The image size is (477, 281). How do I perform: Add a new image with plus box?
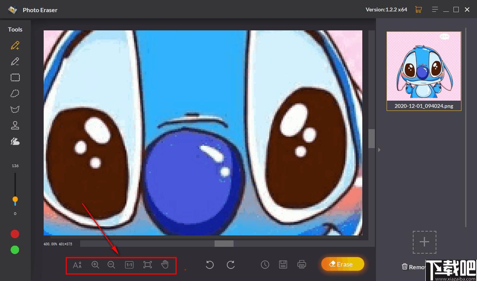pyautogui.click(x=425, y=242)
